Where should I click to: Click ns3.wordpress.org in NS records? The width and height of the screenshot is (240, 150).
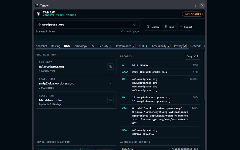[145, 90]
